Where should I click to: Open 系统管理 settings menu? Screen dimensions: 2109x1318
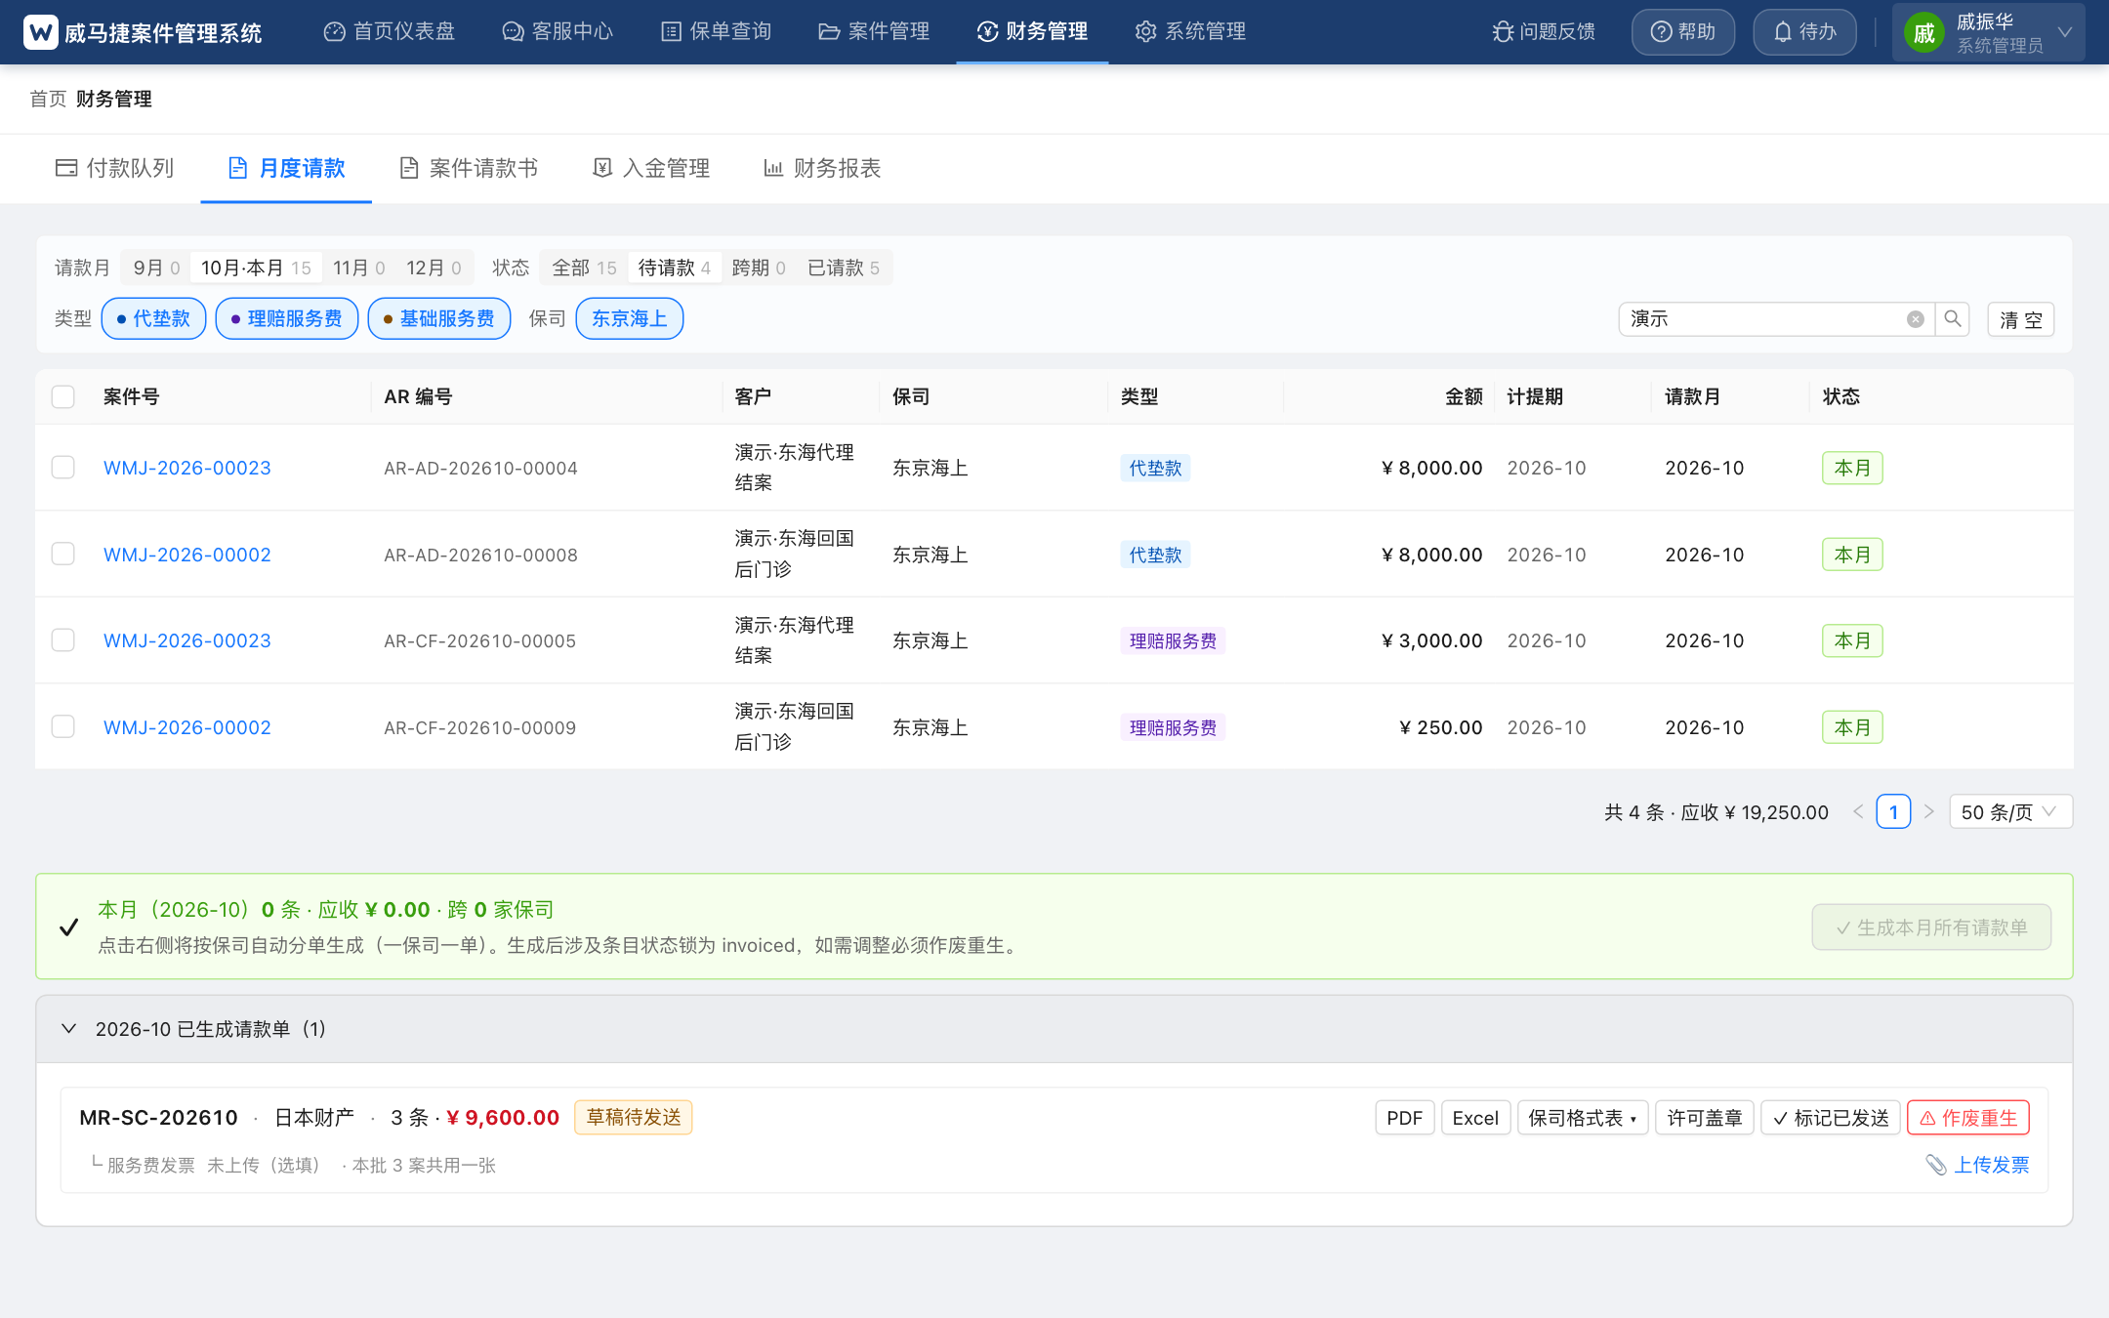[x=1190, y=32]
